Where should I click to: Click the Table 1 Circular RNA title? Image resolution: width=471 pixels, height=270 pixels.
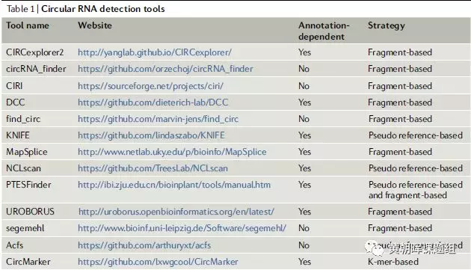click(86, 9)
